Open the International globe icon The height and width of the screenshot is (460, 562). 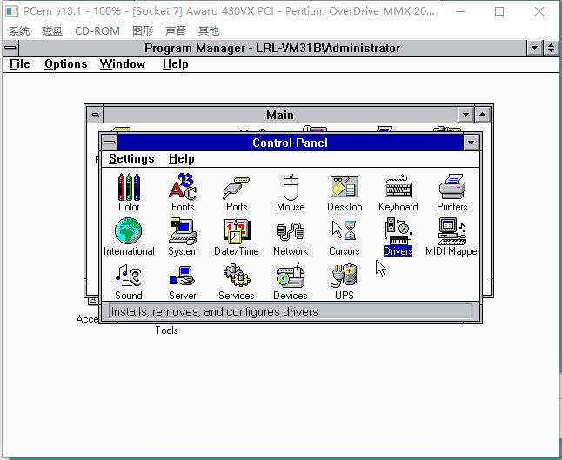pos(129,237)
